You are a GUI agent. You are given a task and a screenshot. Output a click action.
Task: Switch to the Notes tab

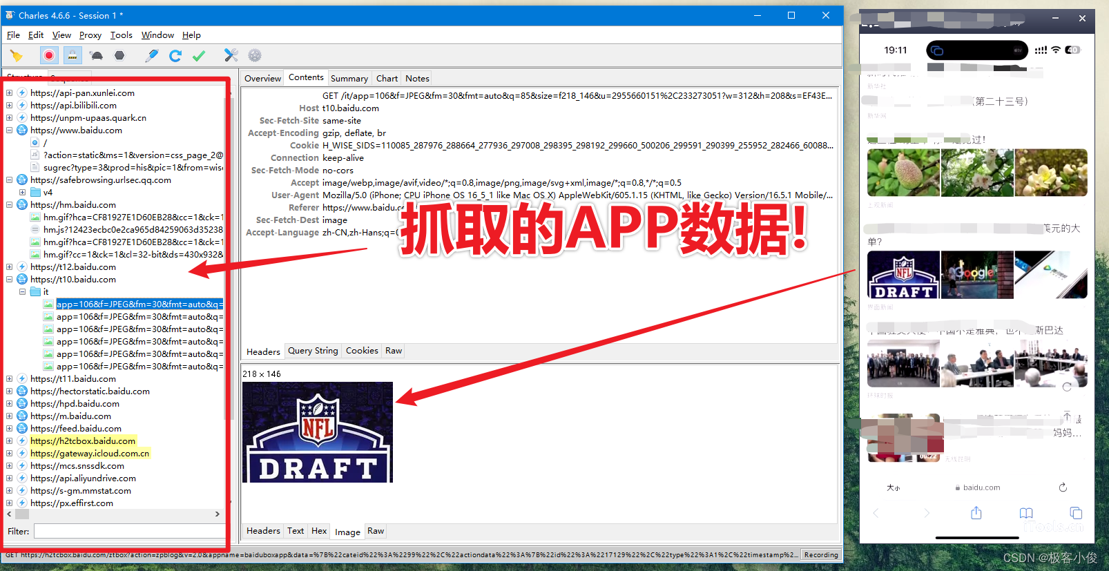[417, 78]
